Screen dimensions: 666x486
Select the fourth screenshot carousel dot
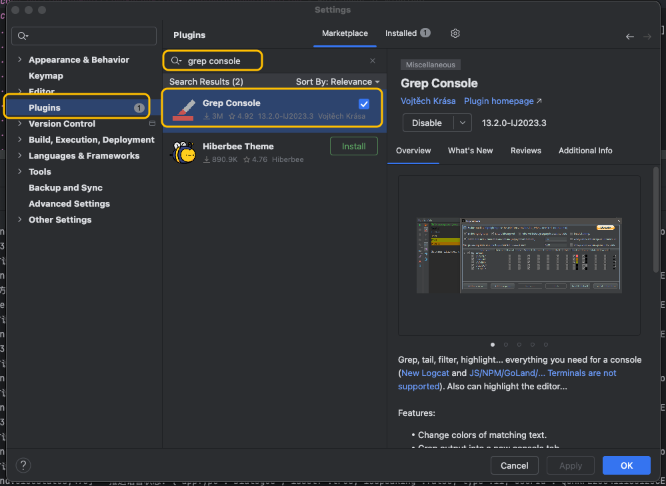[x=533, y=345]
